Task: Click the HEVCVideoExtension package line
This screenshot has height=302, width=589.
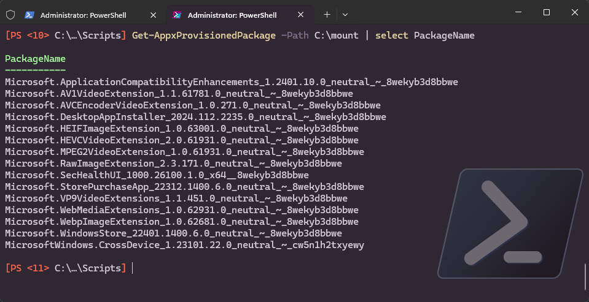Action: (182, 140)
